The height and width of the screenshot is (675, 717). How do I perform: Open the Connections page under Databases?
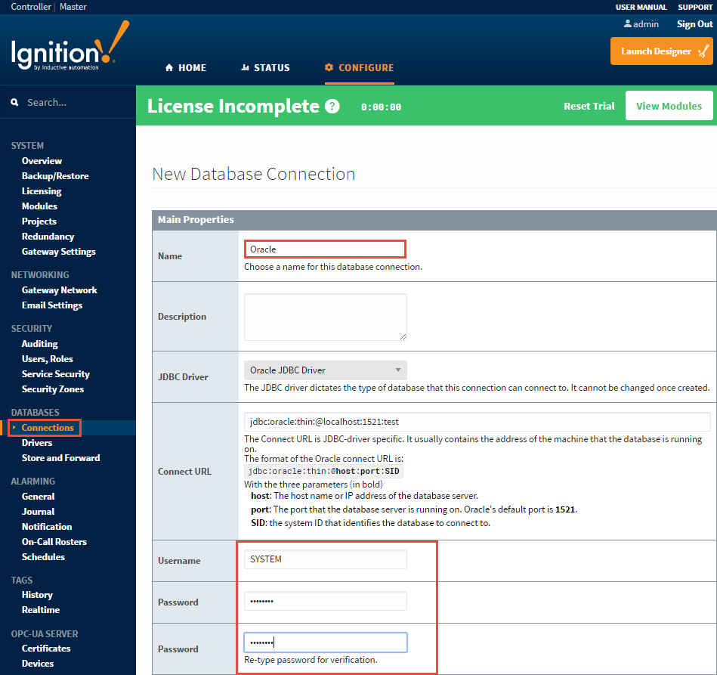coord(47,427)
